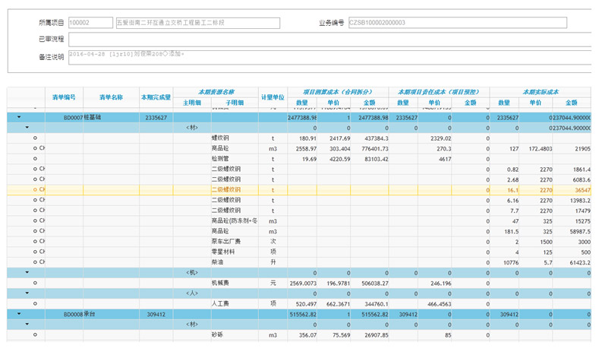599x355 pixels.
Task: Click the 172.4803 unit price cell
Action: [535, 148]
